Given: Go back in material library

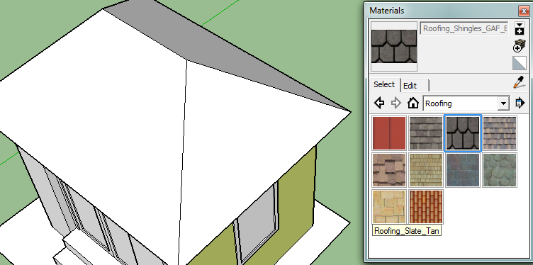Looking at the screenshot, I should tap(379, 103).
